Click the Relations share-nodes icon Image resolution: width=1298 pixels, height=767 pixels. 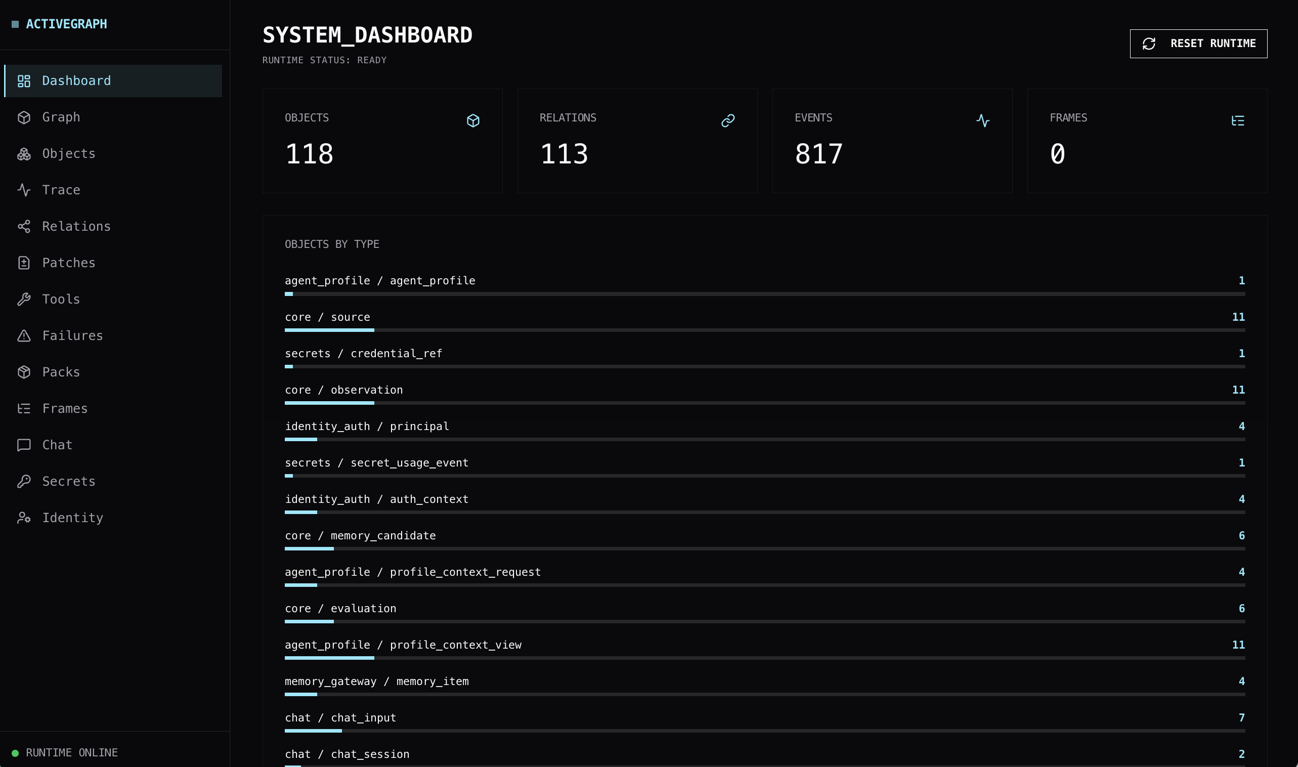(24, 226)
